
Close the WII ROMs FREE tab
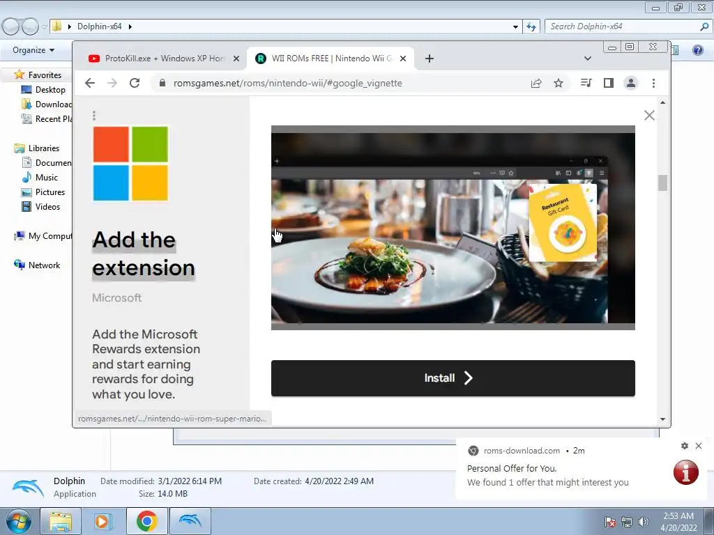pos(402,59)
